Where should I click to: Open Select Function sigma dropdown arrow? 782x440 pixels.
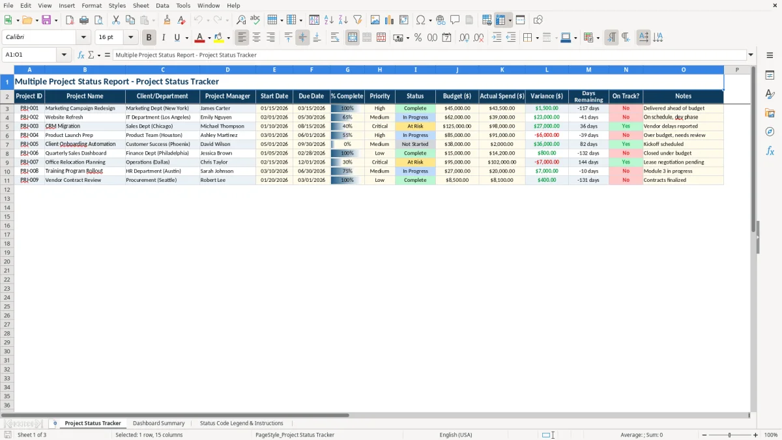(x=98, y=55)
